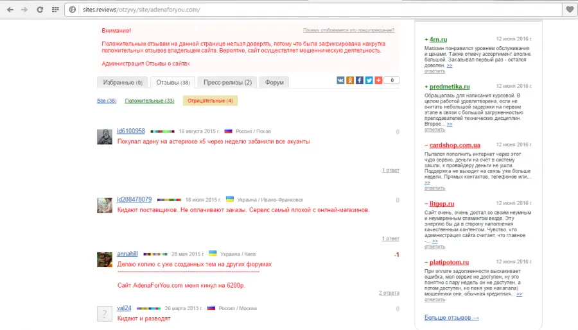
Task: Click the Ukraine flag next to Киев
Action: (213, 254)
